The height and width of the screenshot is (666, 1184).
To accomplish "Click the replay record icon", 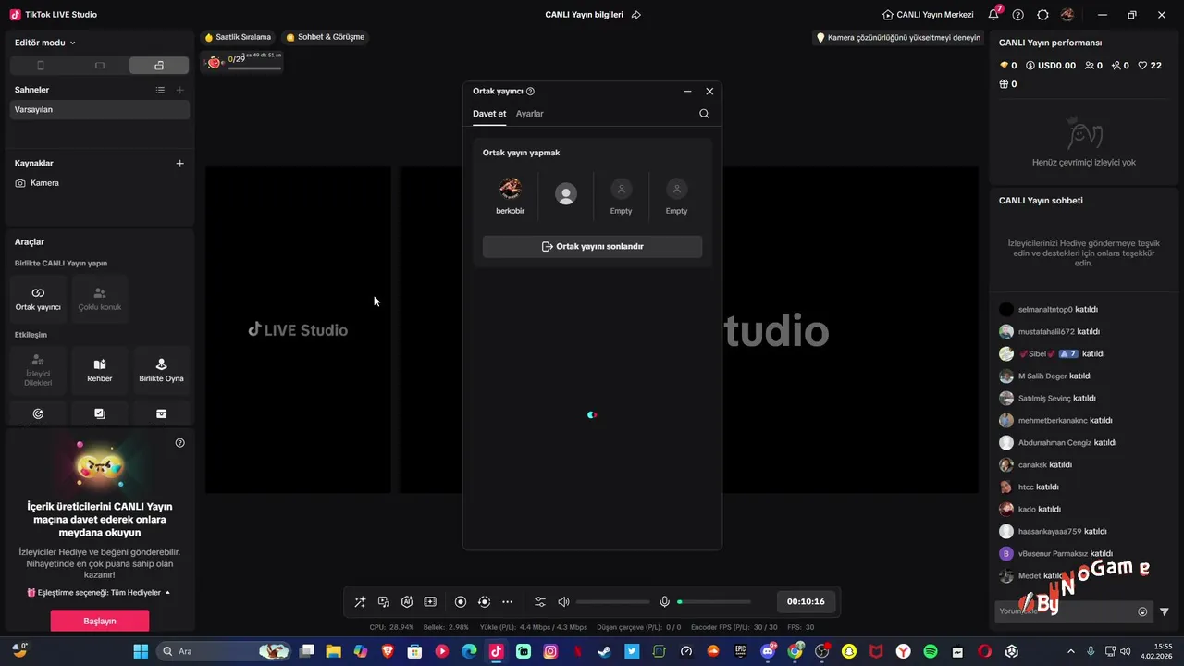I will (x=484, y=602).
